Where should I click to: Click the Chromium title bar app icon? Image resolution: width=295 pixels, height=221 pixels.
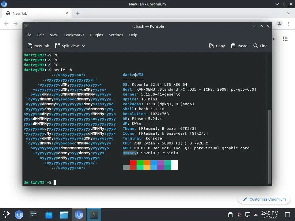[4, 4]
